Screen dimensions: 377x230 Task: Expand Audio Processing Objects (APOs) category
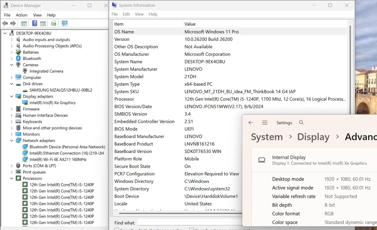(11, 46)
